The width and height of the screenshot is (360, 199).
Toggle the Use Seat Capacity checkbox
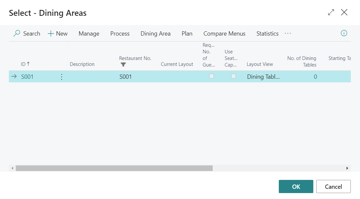click(233, 76)
